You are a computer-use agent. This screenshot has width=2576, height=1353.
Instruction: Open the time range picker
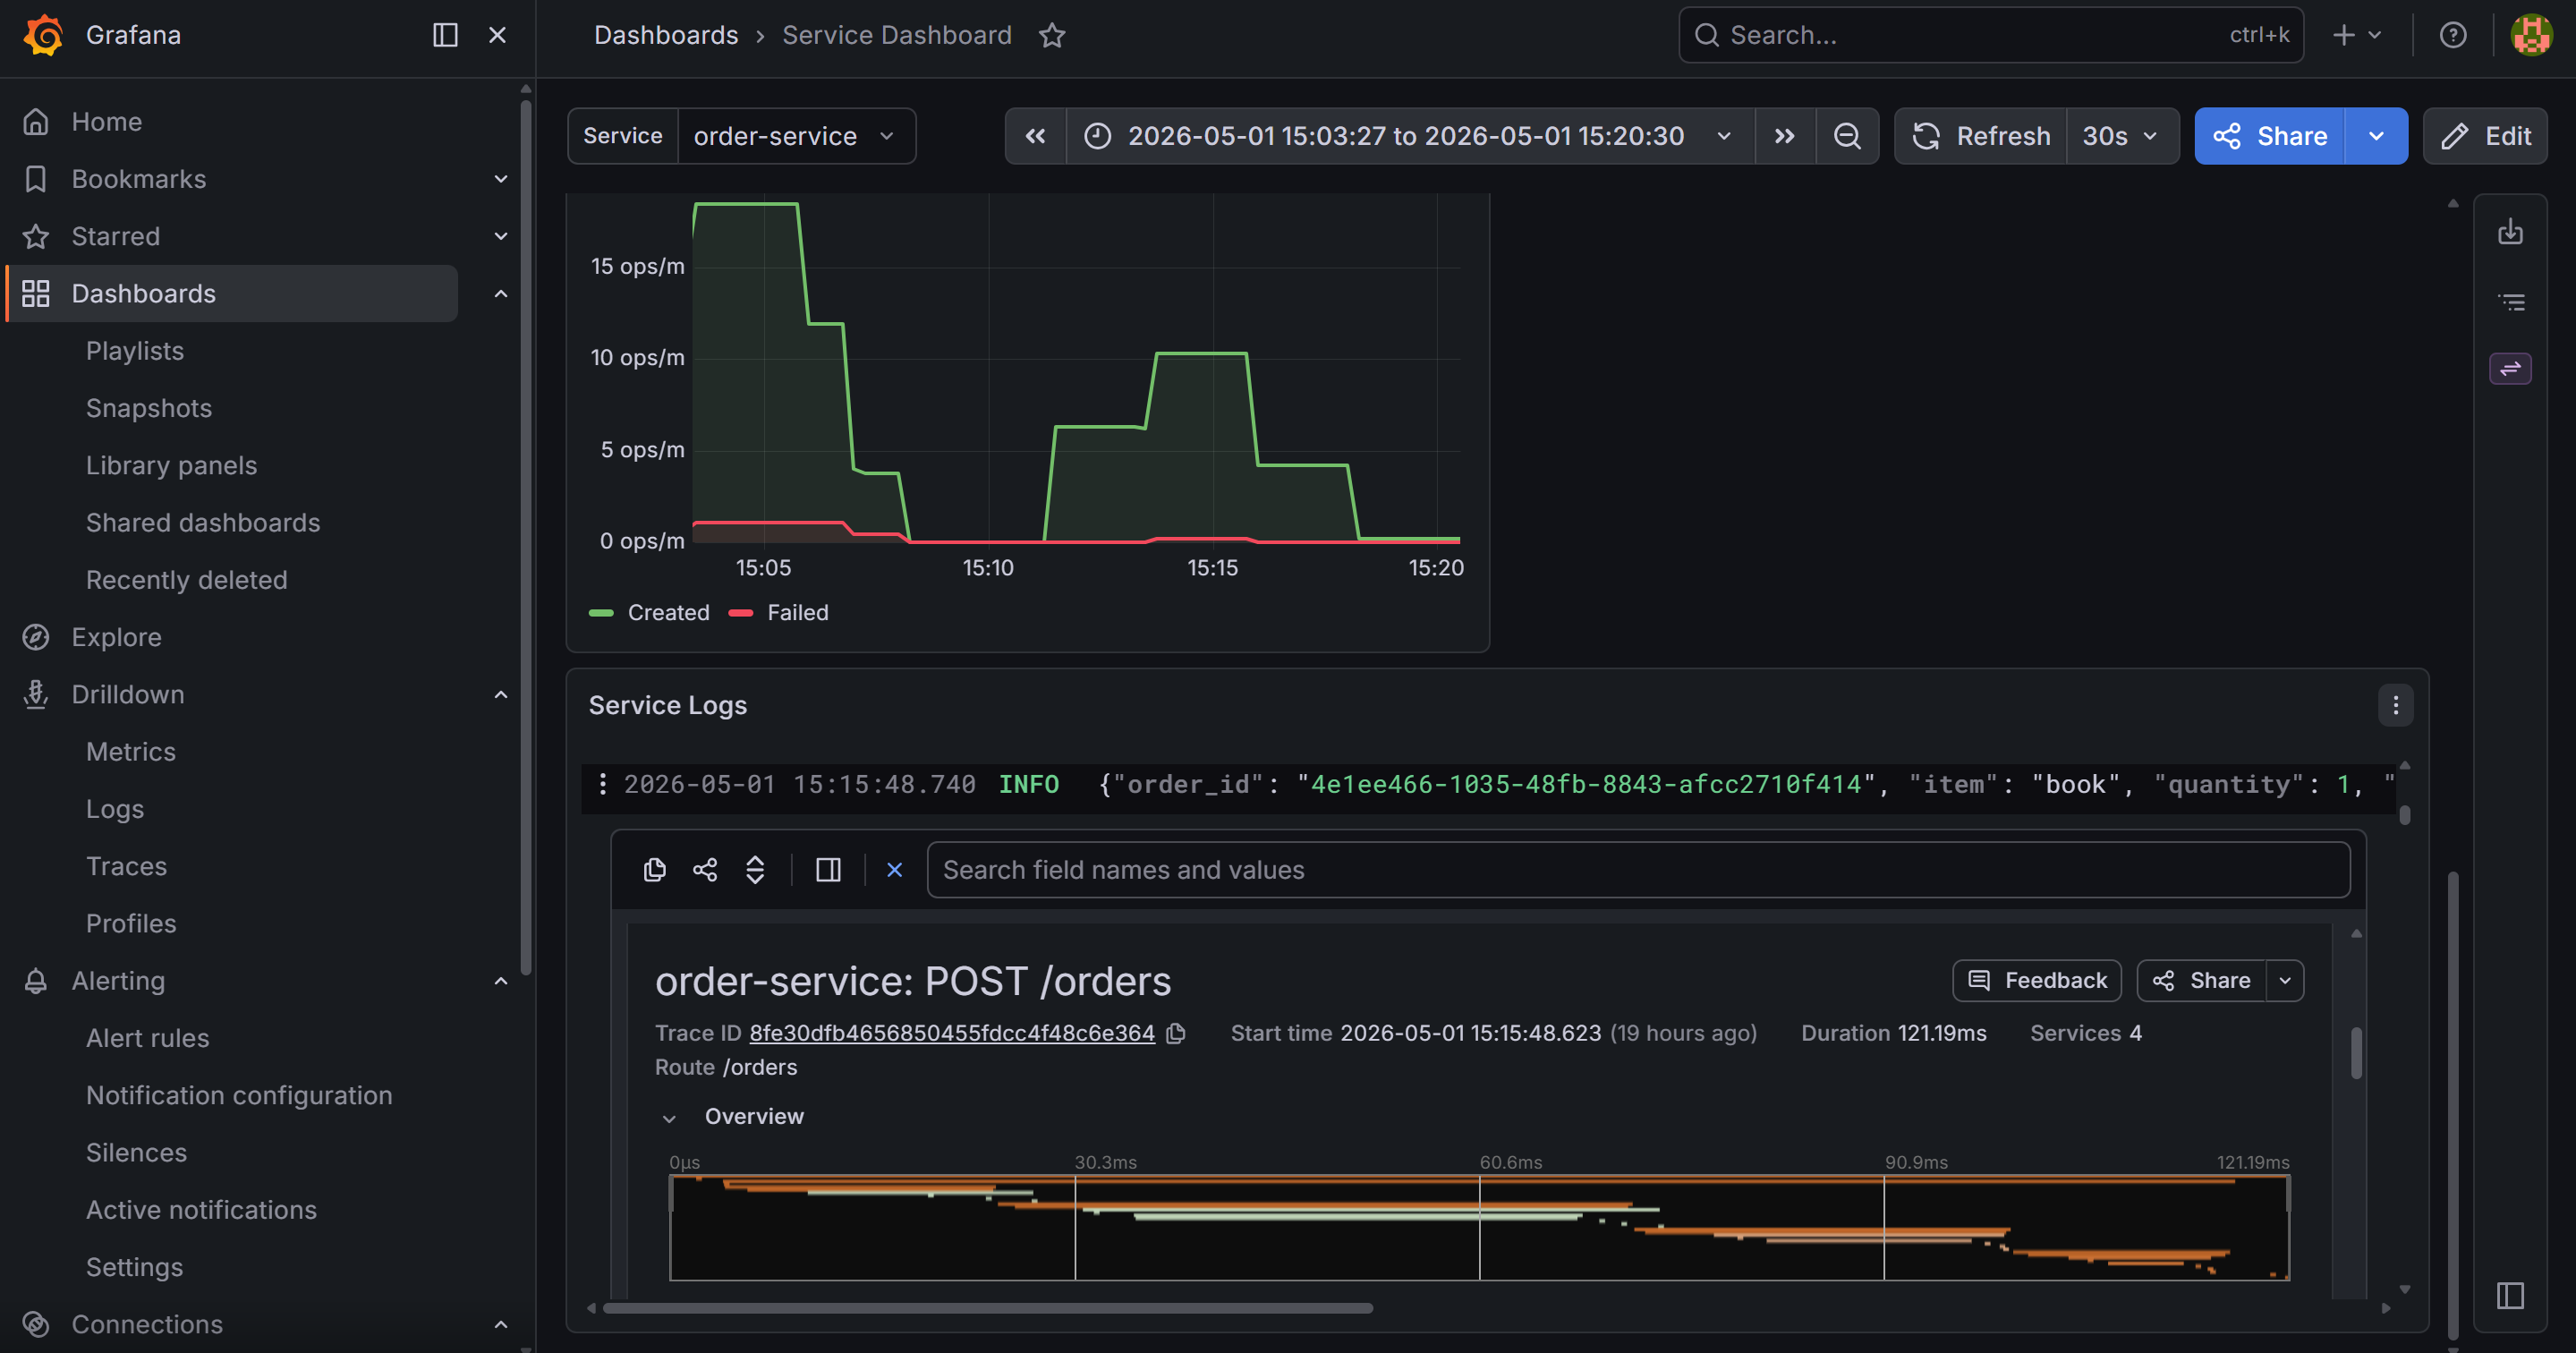pyautogui.click(x=1410, y=136)
